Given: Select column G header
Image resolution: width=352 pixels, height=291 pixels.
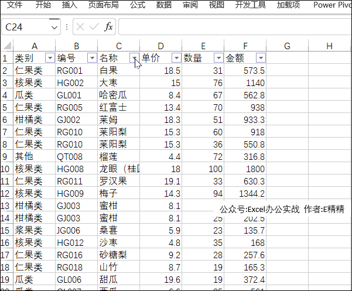Looking at the screenshot, I should point(287,46).
